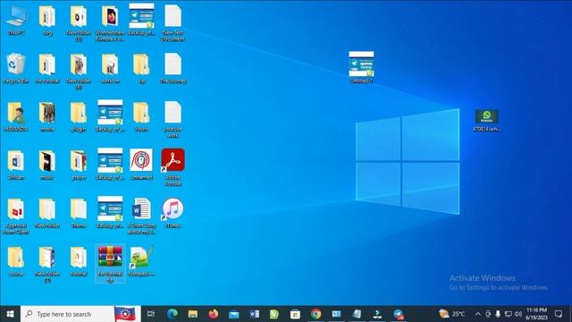Select the Approval From Client folder
This screenshot has height=322, width=572.
[16, 216]
